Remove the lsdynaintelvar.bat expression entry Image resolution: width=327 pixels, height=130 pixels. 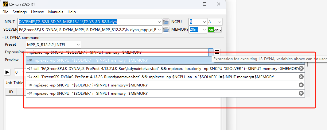pyautogui.click(x=301, y=68)
